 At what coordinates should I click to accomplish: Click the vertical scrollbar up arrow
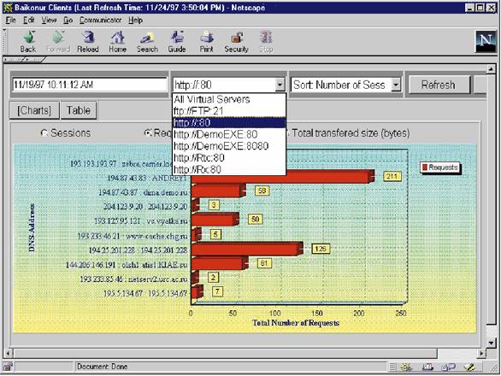pyautogui.click(x=491, y=68)
